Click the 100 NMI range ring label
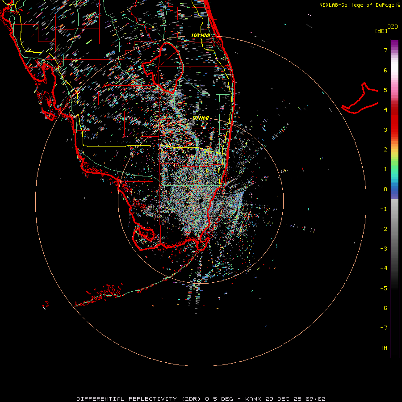Image resolution: width=402 pixels, height=402 pixels. tap(201, 35)
